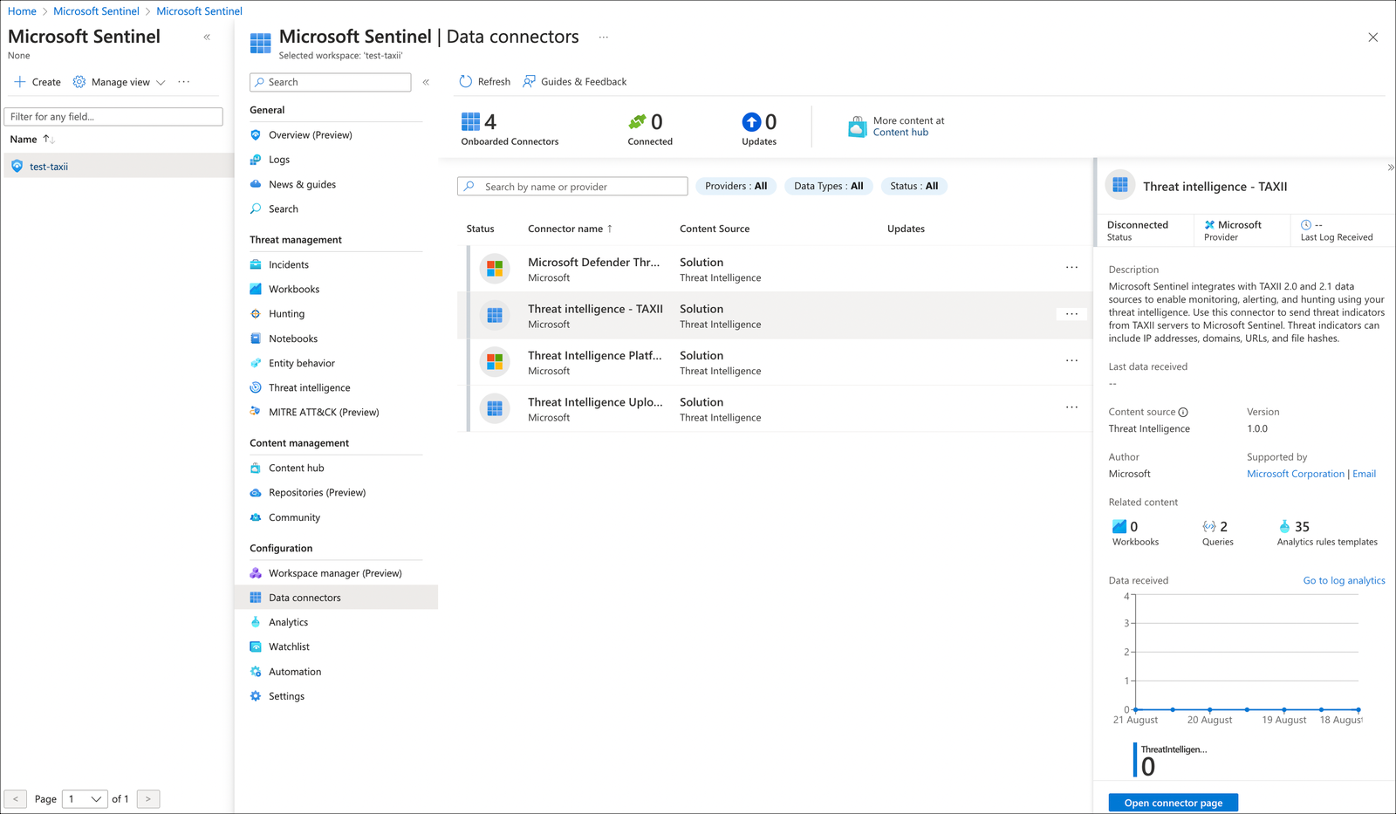Open the Search menu item under General

[283, 209]
